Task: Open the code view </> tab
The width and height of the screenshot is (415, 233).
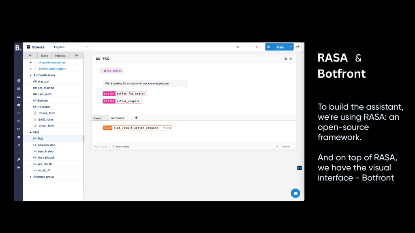Action: [76, 55]
